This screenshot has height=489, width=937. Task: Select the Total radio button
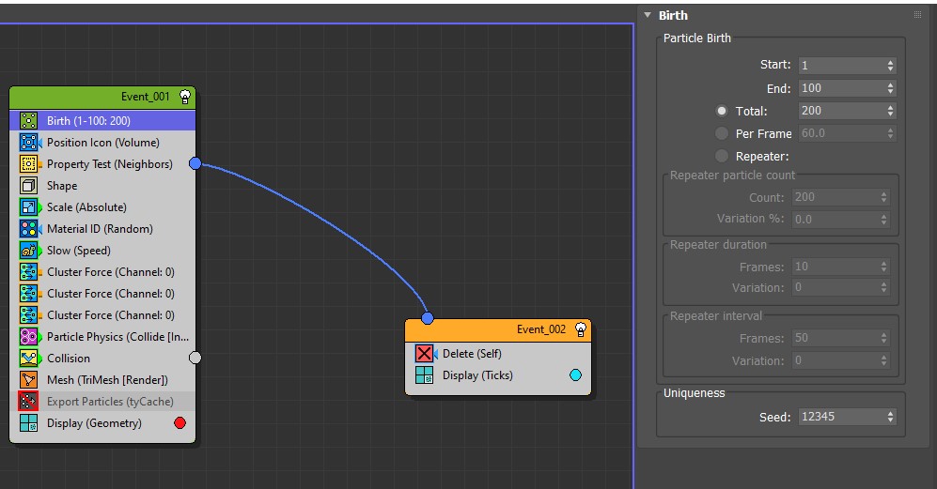point(722,111)
